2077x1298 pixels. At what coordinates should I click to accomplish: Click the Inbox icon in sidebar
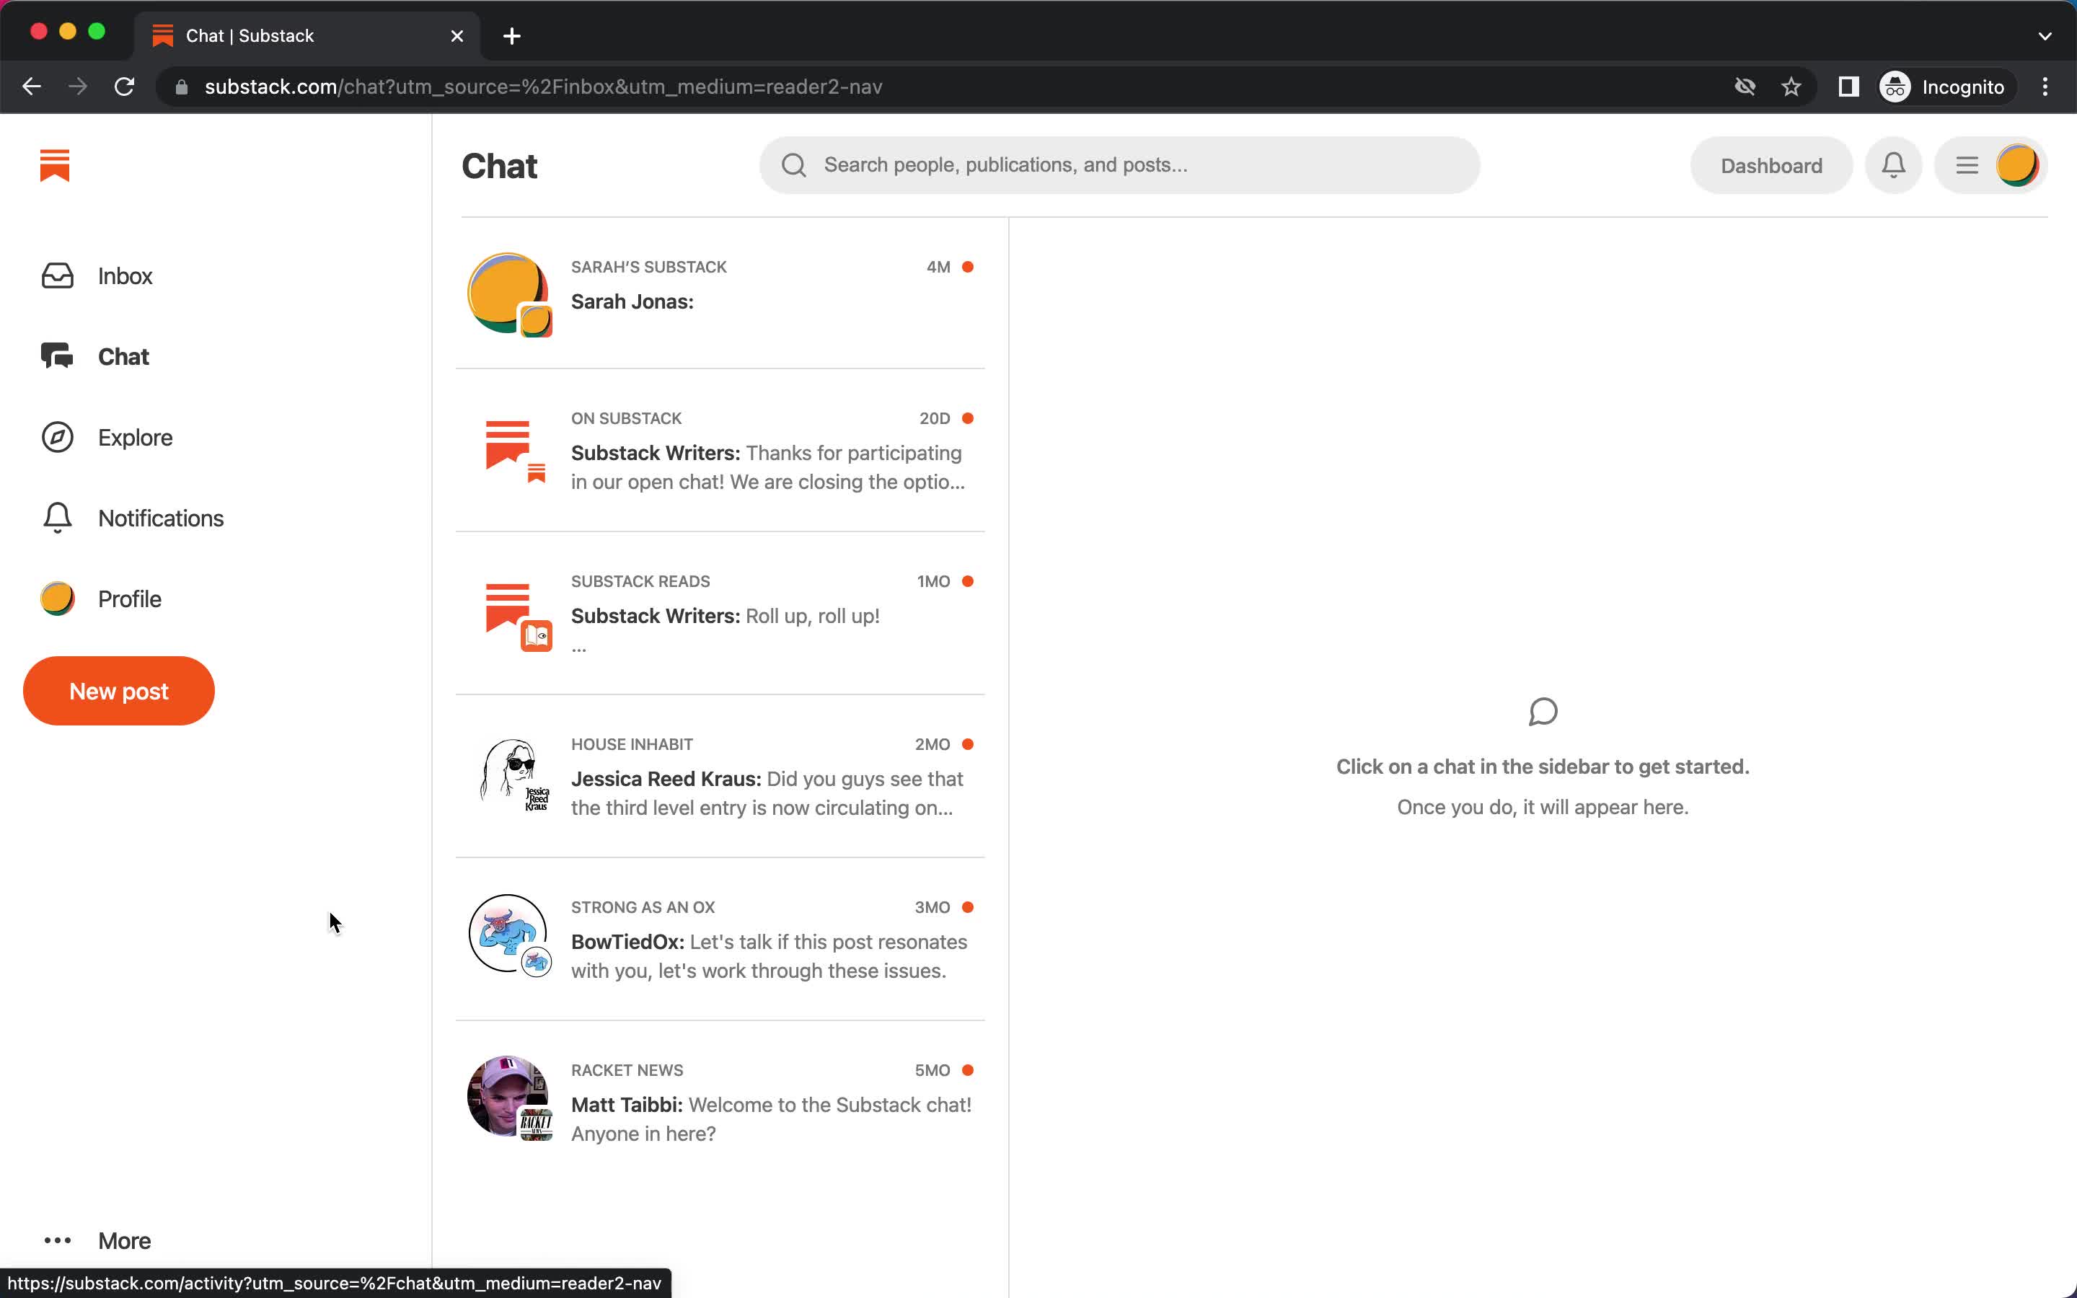(x=56, y=275)
